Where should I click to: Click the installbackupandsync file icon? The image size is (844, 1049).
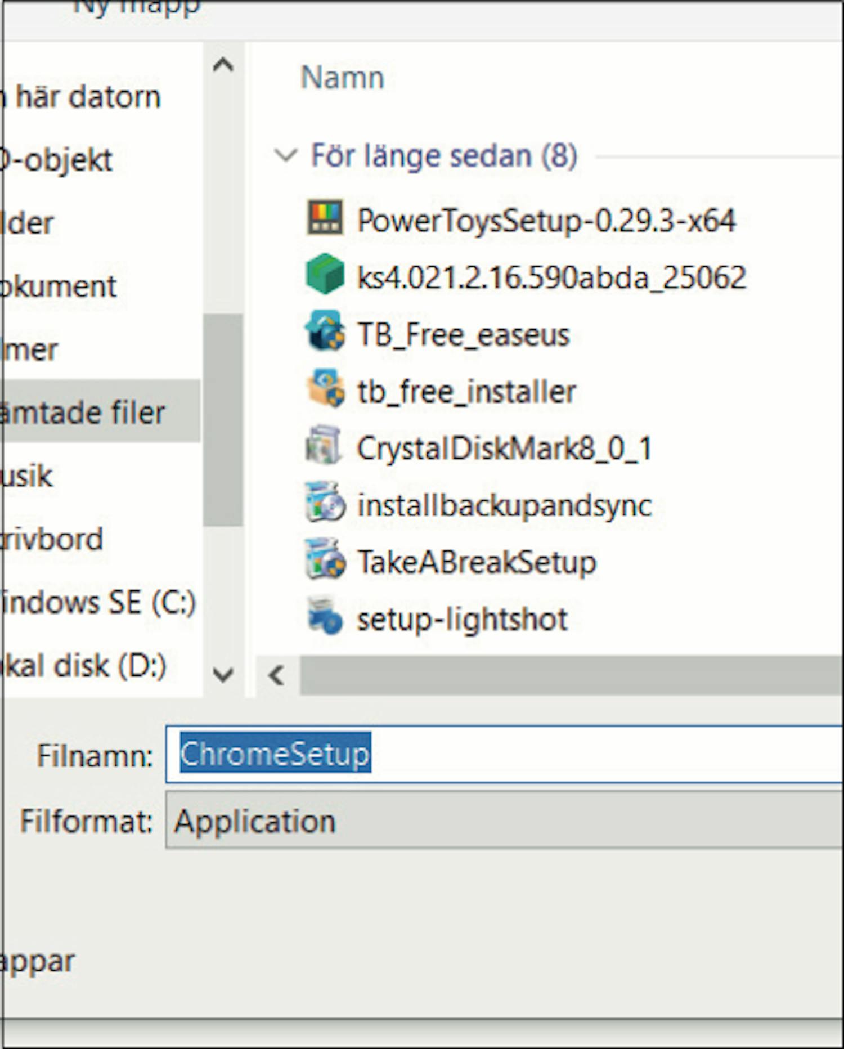point(325,501)
